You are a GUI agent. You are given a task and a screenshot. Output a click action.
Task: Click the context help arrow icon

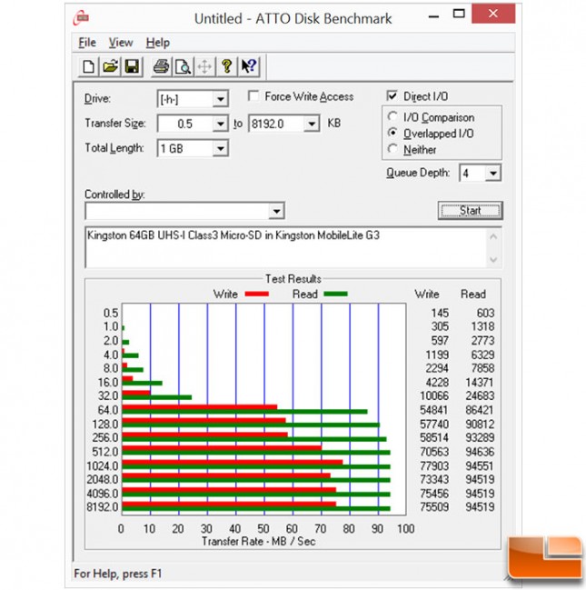tap(249, 66)
